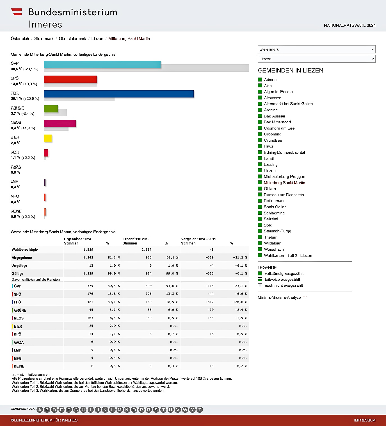386x426 pixels.
Task: Click green status square beside Schladming
Action: [260, 213]
